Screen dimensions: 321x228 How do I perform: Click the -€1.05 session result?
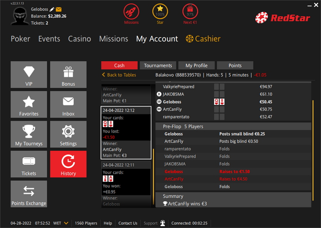[x=260, y=75]
